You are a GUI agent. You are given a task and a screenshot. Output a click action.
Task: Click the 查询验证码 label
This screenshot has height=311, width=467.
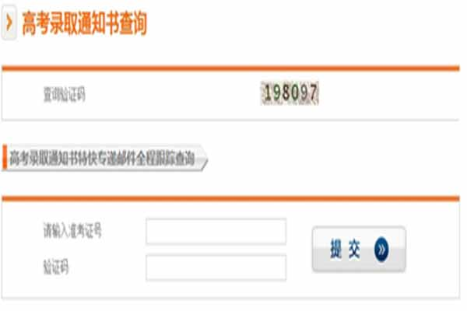pyautogui.click(x=65, y=94)
